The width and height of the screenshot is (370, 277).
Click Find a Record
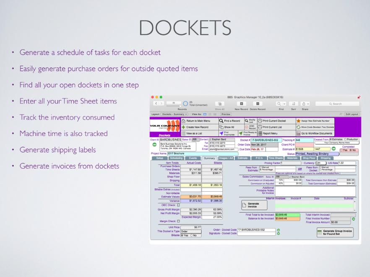tap(231, 121)
